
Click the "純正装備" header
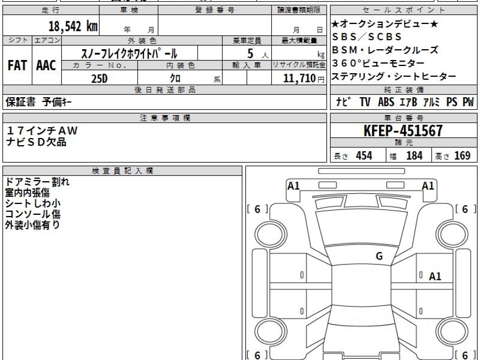tap(404, 90)
